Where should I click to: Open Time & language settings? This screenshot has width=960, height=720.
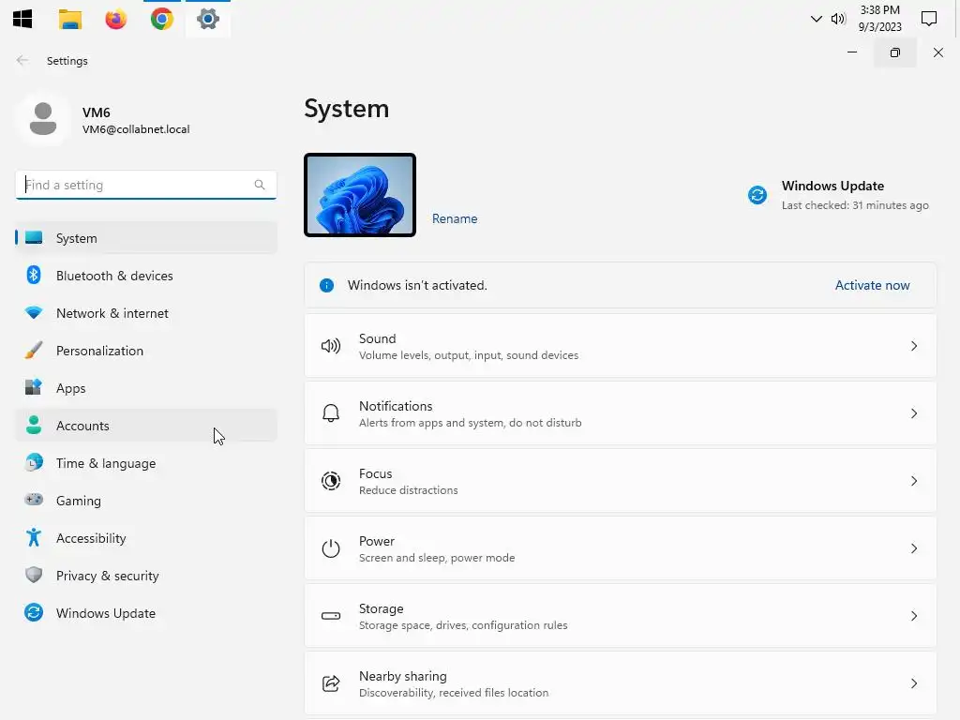tap(145, 463)
